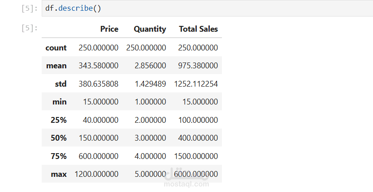373x192 pixels.
Task: Click the min row label
Action: click(x=59, y=102)
